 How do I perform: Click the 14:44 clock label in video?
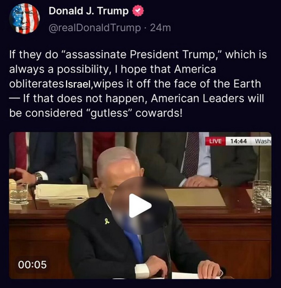tap(238, 141)
